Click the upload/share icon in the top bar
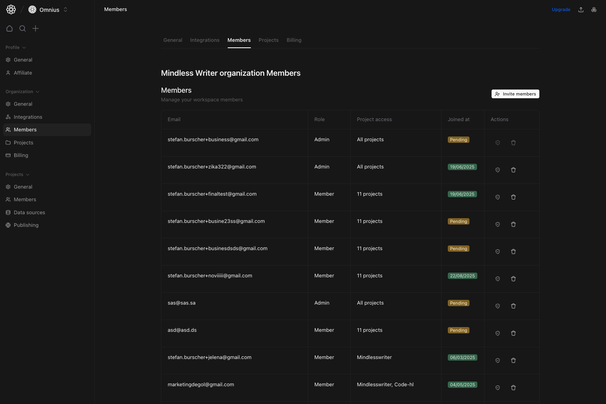This screenshot has height=404, width=606. click(x=581, y=9)
